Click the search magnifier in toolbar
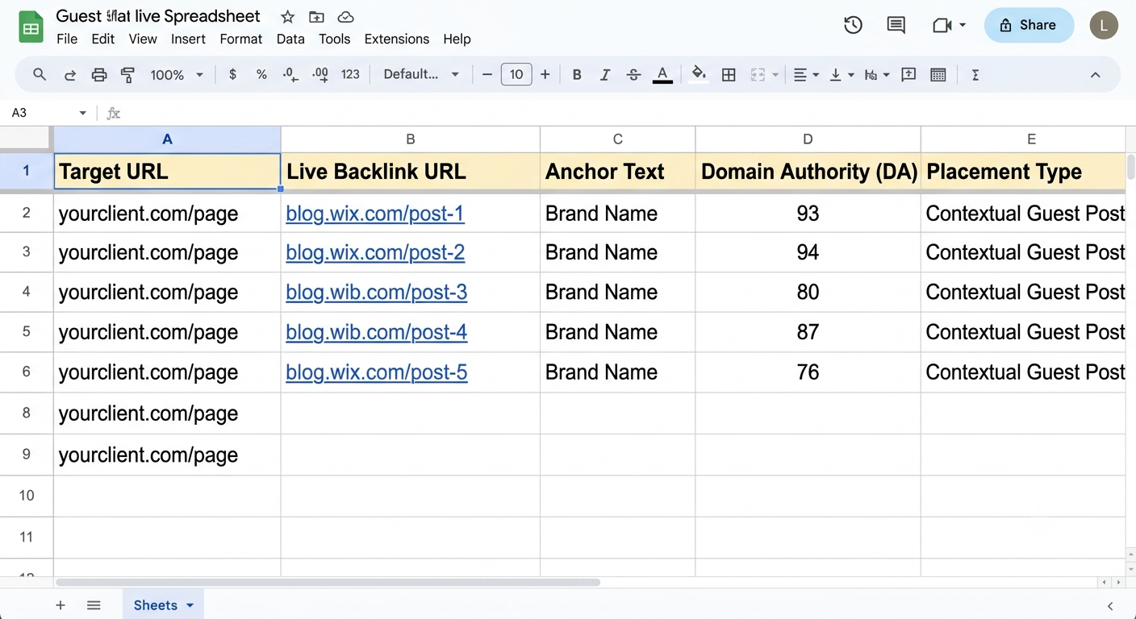This screenshot has height=619, width=1136. click(39, 74)
